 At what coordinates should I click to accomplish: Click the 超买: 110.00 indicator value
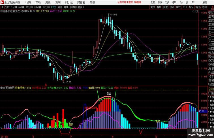(x=107, y=88)
